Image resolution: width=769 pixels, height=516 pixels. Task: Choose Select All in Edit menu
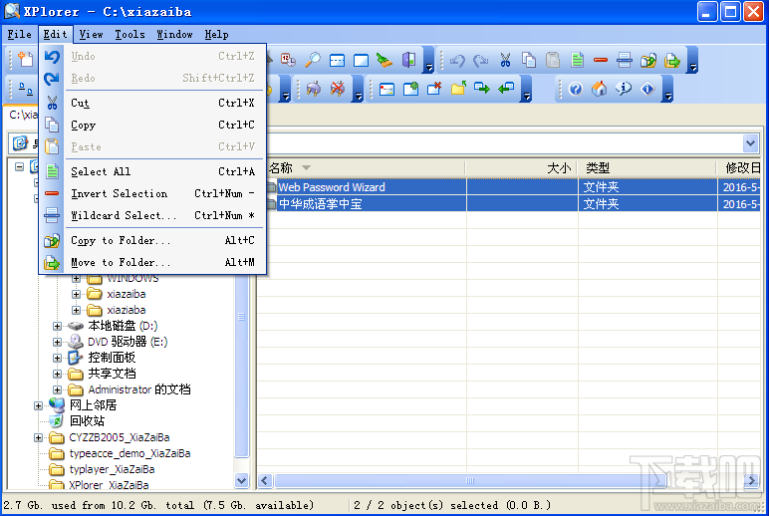[x=152, y=171]
